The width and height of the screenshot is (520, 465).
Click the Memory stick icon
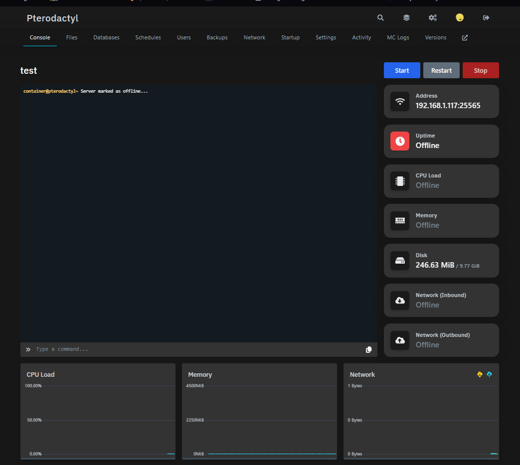click(400, 221)
